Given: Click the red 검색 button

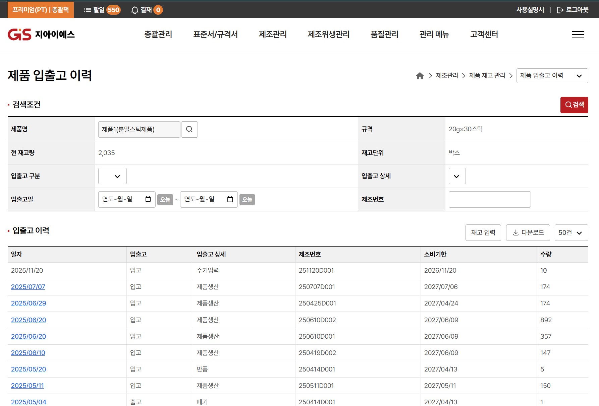Looking at the screenshot, I should [574, 105].
